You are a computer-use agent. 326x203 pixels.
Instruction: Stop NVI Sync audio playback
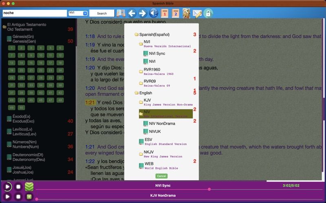[x=18, y=187]
